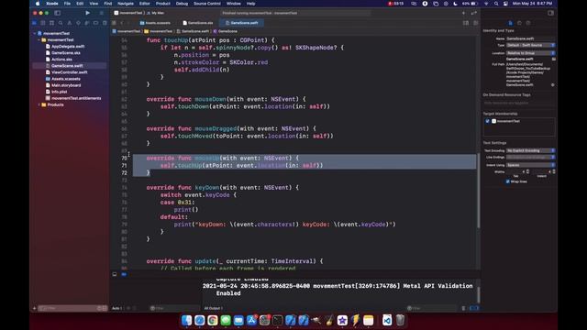The height and width of the screenshot is (330, 587).
Task: Open Terminal from the Dock
Action: tap(277, 320)
